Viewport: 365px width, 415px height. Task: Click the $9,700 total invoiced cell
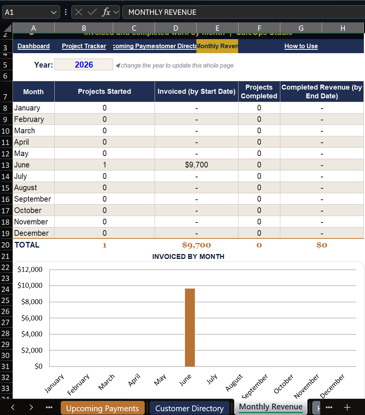(196, 245)
